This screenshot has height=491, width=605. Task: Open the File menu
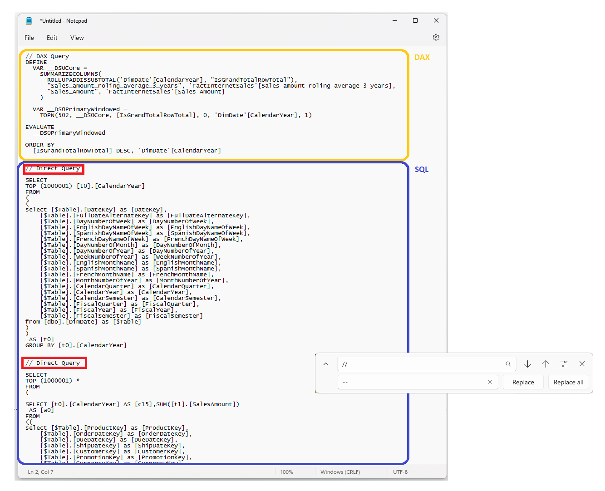29,38
